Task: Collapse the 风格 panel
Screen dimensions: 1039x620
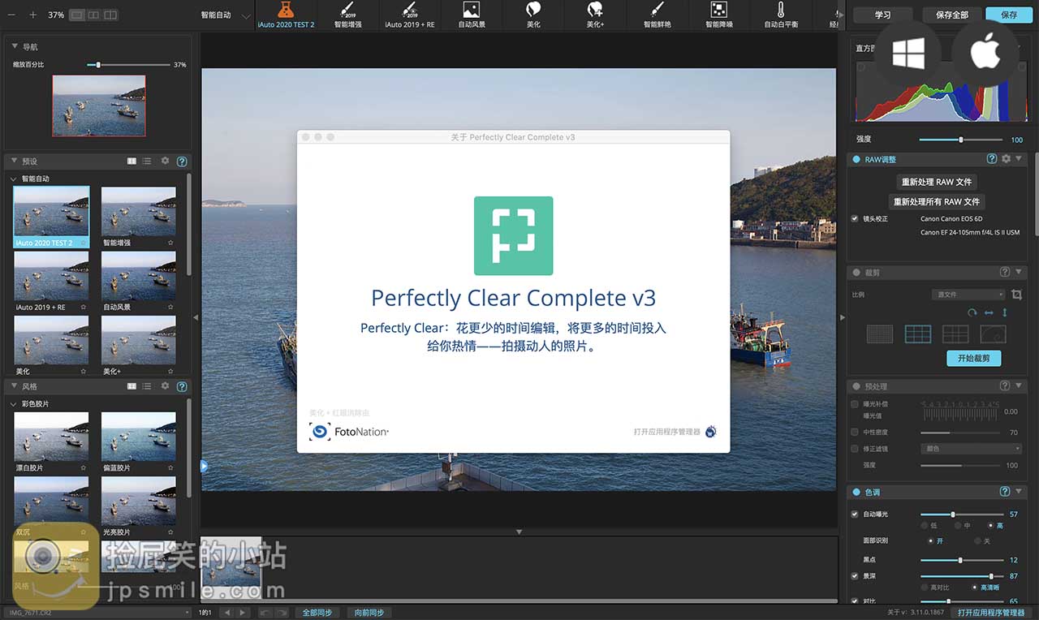Action: [x=15, y=386]
